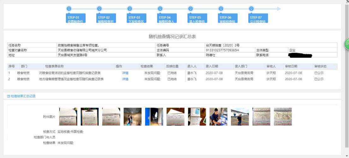This screenshot has height=158, width=349.
Task: Click the STEP 06 circle marker icon
Action: point(221,9)
